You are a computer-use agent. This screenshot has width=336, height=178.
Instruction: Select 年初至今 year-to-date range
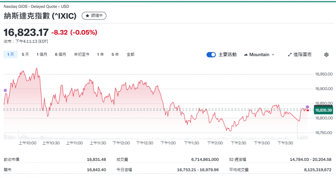[82, 54]
